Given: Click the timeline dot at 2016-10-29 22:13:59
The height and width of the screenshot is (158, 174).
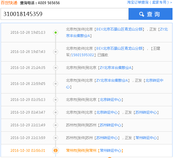Looking at the screenshot, I should pos(56,138).
